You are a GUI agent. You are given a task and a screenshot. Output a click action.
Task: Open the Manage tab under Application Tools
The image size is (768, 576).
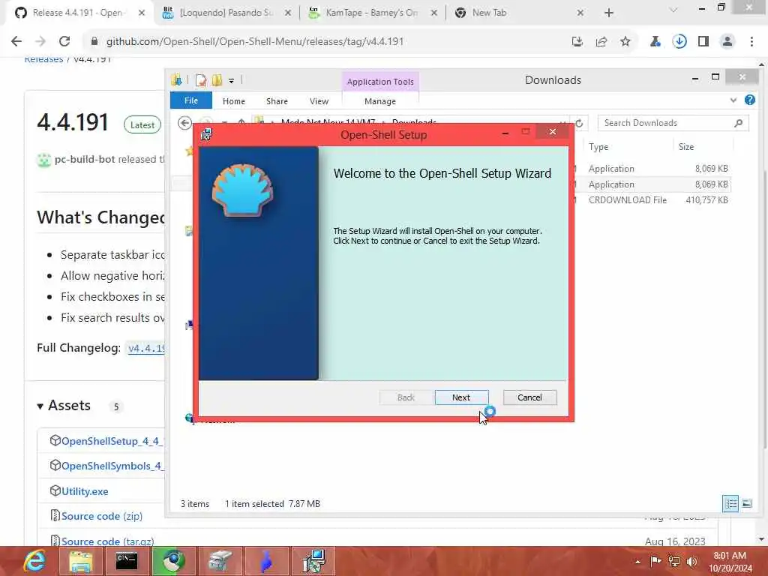click(380, 101)
